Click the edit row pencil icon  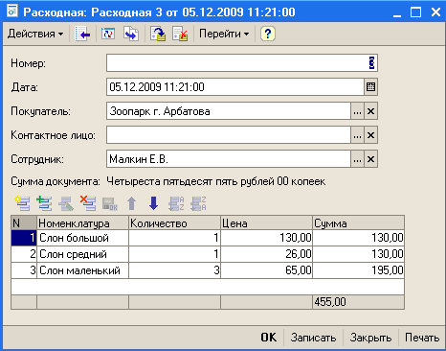66,203
